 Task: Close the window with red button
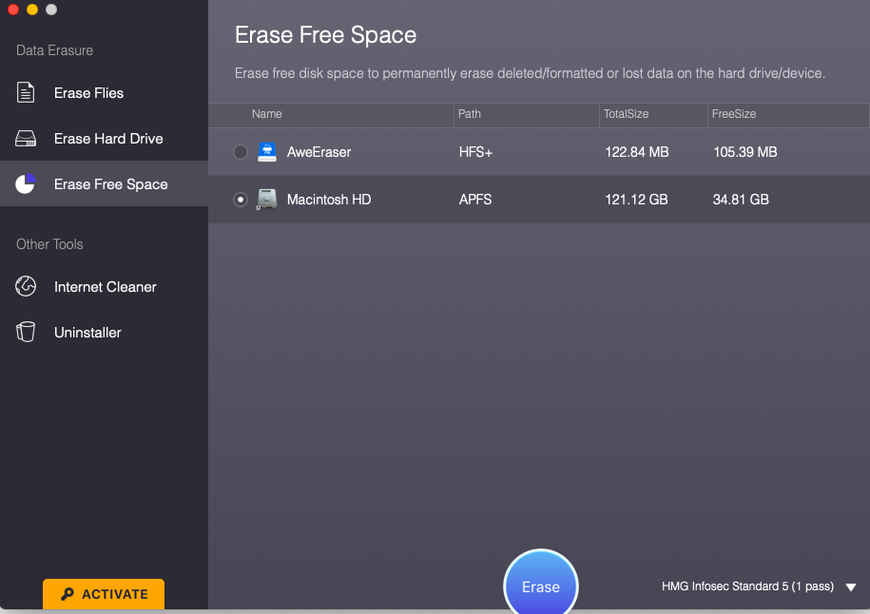[x=13, y=10]
